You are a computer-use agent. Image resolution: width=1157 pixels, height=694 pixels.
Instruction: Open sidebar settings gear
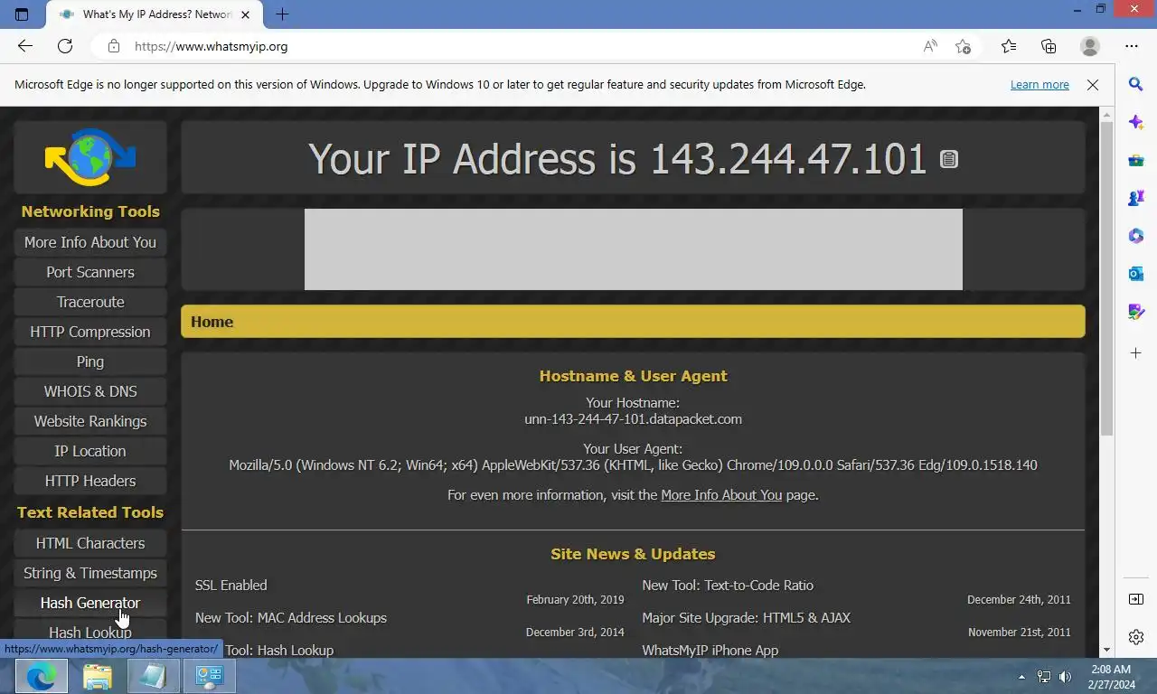click(x=1136, y=637)
